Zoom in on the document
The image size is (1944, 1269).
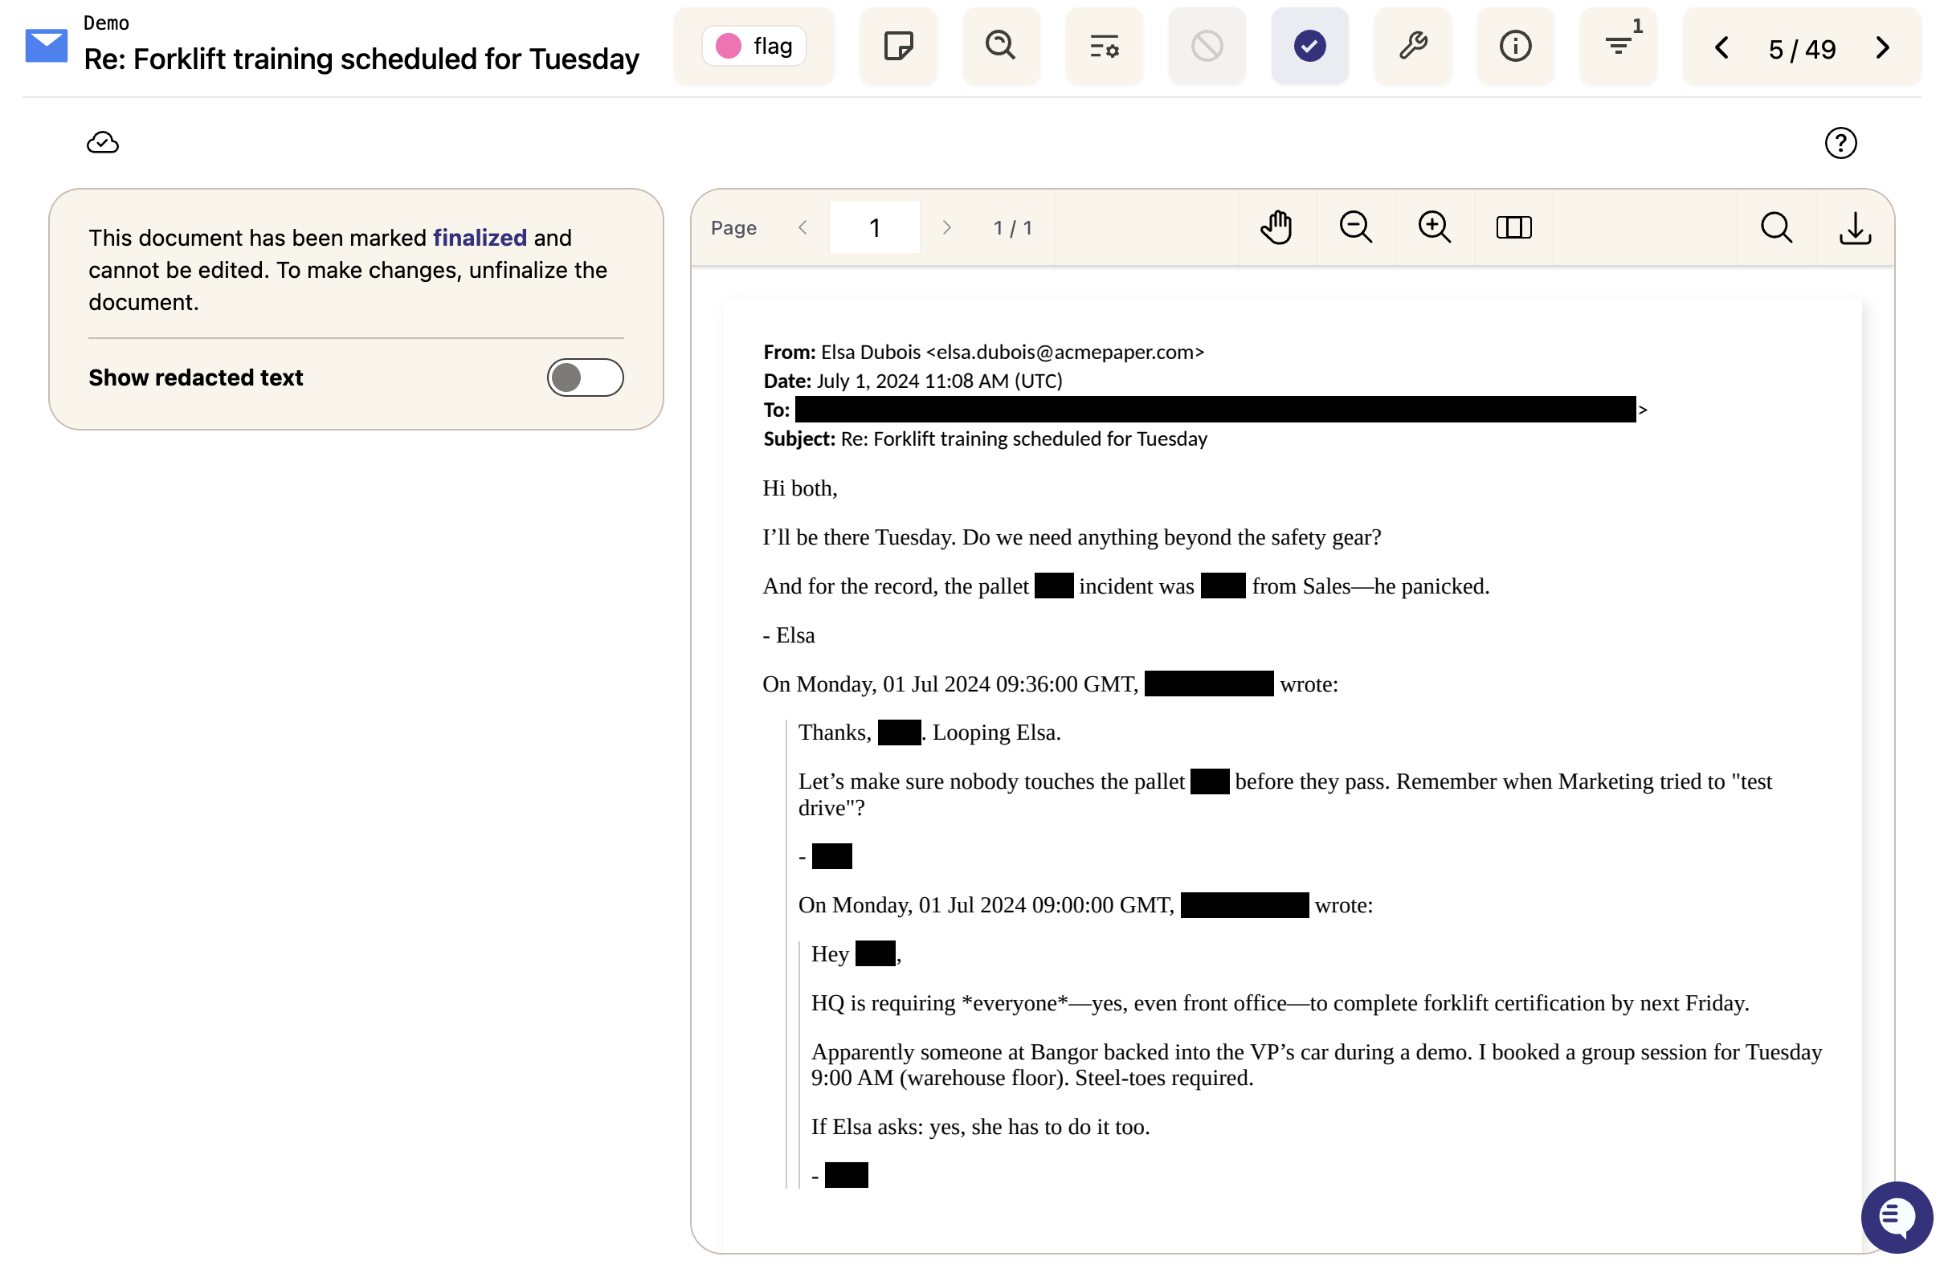(1436, 228)
